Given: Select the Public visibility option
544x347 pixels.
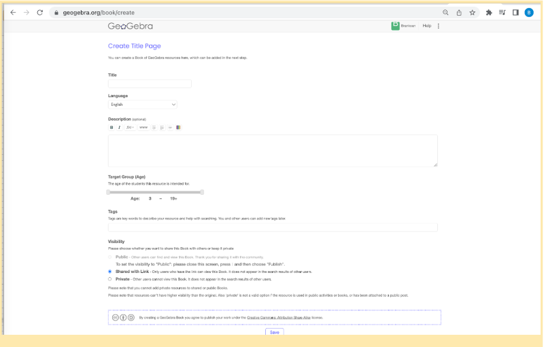Looking at the screenshot, I should point(110,257).
